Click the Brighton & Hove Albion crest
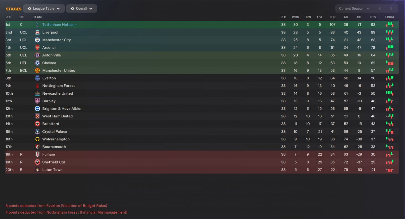405x219 pixels. tap(37, 109)
